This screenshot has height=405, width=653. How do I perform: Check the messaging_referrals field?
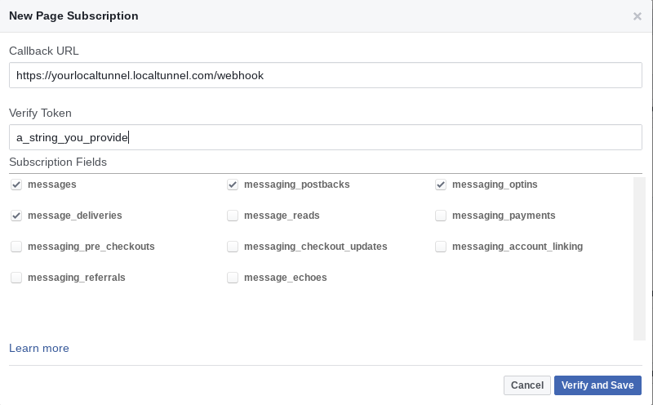pos(16,278)
